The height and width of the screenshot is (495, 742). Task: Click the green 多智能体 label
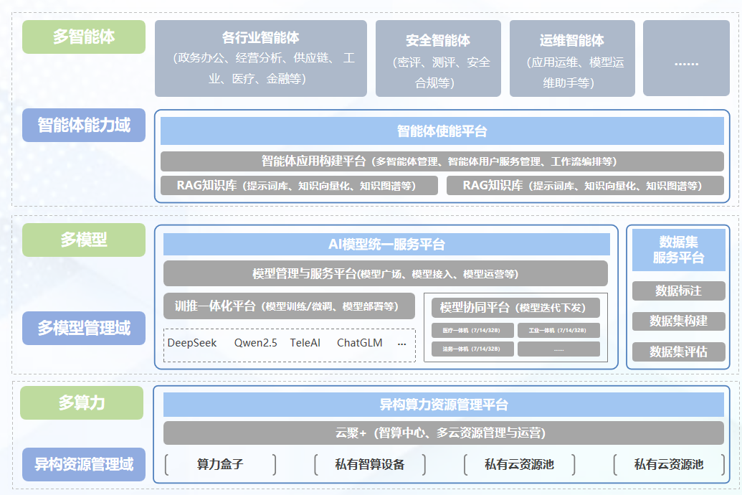83,37
